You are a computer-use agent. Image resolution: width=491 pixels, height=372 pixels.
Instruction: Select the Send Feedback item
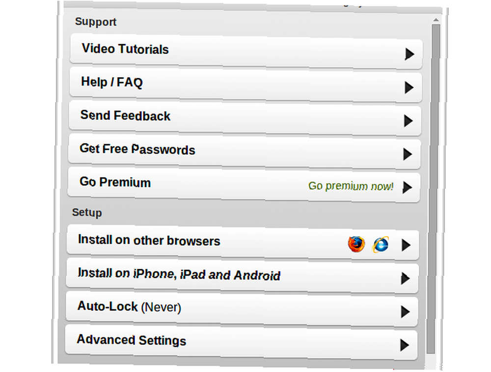[x=245, y=118]
